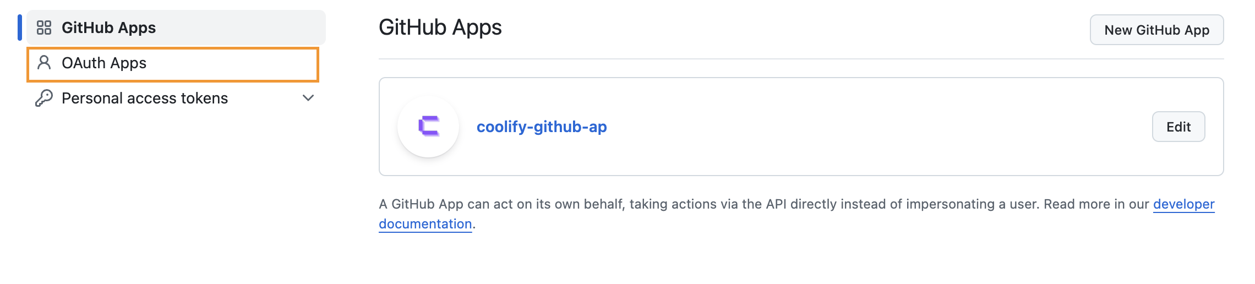Click the blue active indicator beside GitHub Apps
This screenshot has width=1255, height=284.
[20, 28]
